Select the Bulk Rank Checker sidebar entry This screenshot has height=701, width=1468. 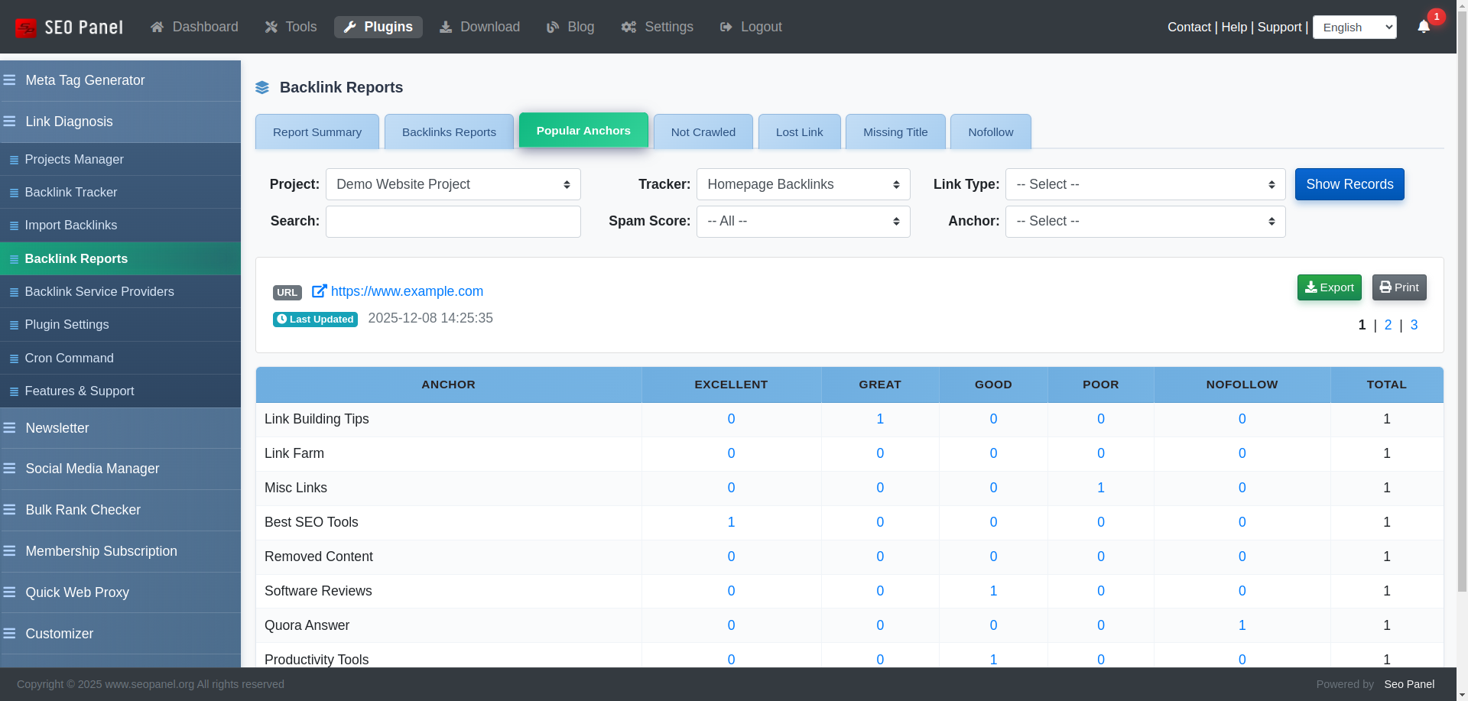coord(83,510)
